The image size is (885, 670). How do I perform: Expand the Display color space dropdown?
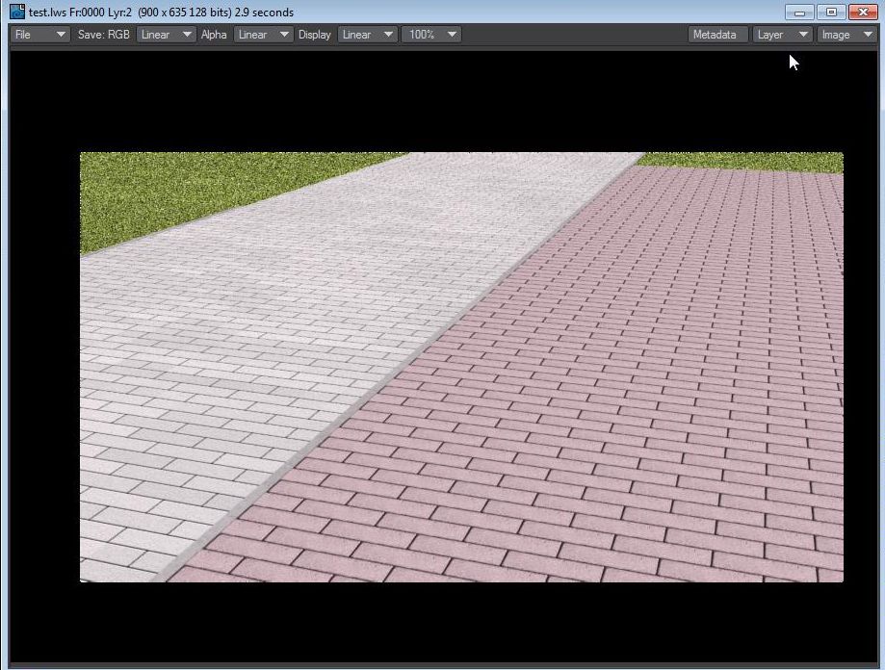click(x=367, y=35)
